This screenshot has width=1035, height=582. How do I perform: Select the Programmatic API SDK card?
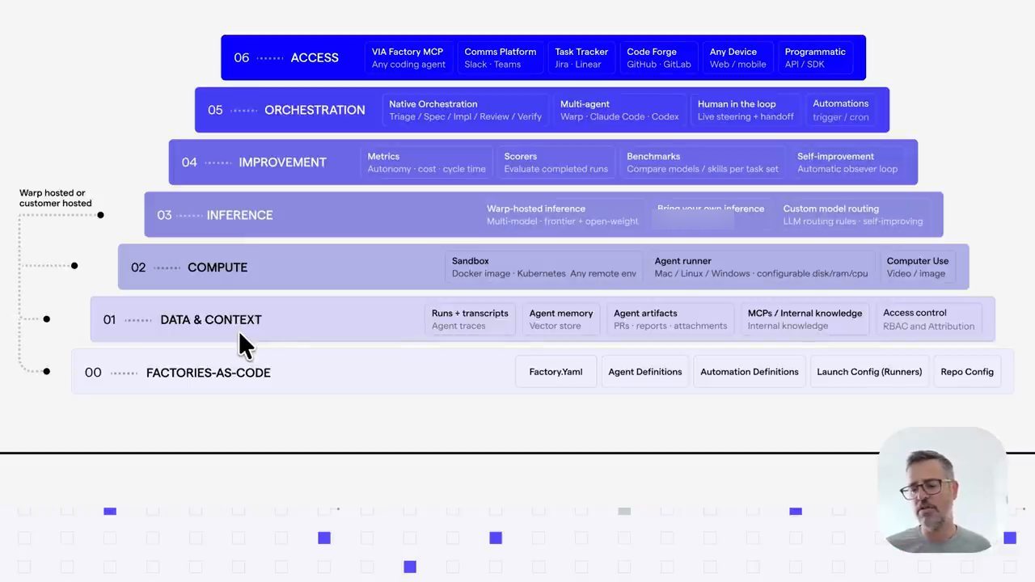click(x=816, y=57)
